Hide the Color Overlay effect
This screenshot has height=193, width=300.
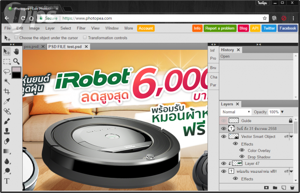point(242,150)
